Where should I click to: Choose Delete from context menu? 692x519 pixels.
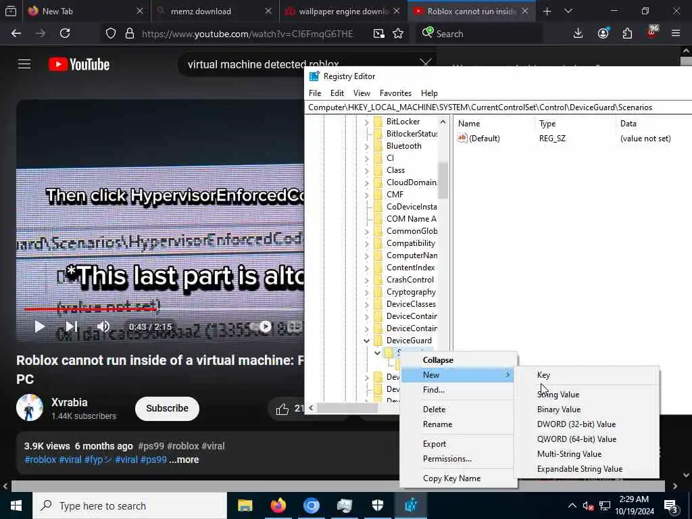(x=458, y=409)
